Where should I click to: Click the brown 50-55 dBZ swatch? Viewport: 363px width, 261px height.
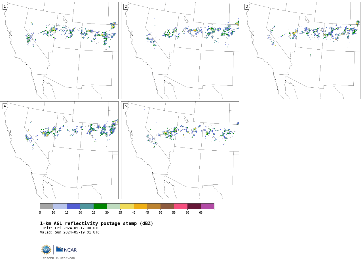(167, 206)
